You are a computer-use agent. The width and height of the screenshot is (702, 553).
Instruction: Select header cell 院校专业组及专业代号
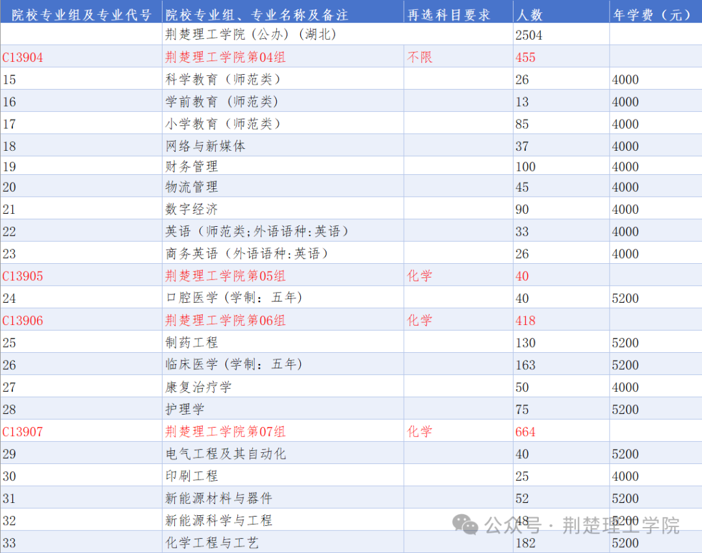tap(81, 15)
